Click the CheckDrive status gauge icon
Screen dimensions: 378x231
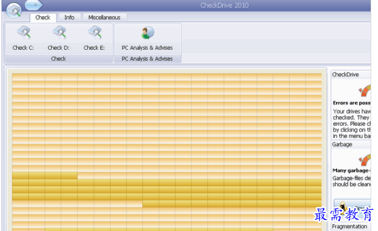(364, 91)
